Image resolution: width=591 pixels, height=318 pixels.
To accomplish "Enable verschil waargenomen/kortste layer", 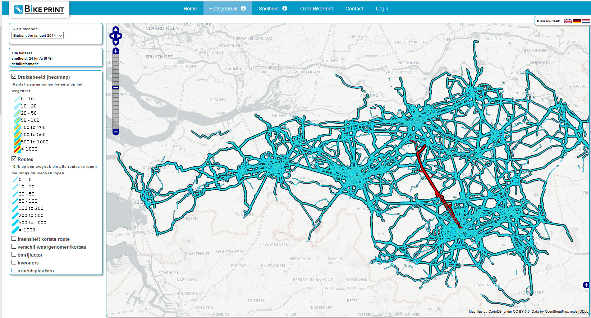I will point(14,246).
